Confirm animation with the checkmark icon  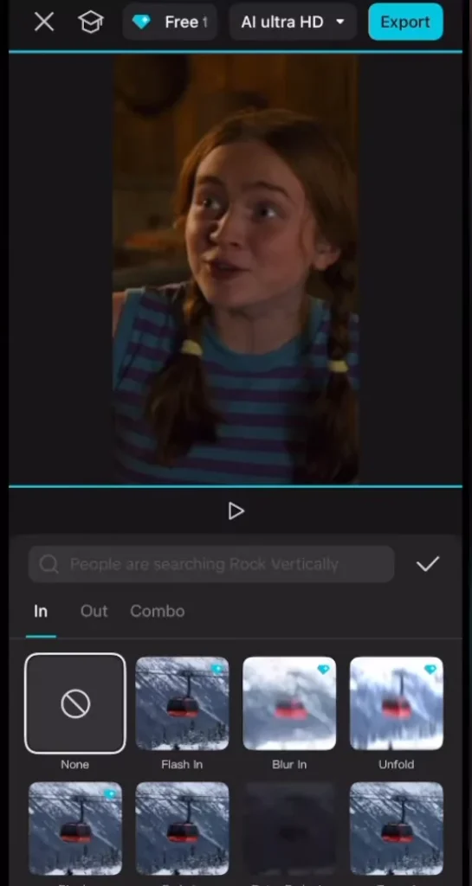pos(427,564)
